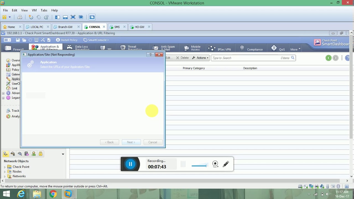
Task: Open the snapshot manager icon
Action: (46, 17)
